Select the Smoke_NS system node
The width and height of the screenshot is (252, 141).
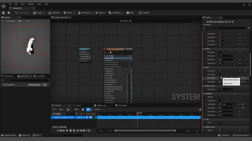(85, 49)
